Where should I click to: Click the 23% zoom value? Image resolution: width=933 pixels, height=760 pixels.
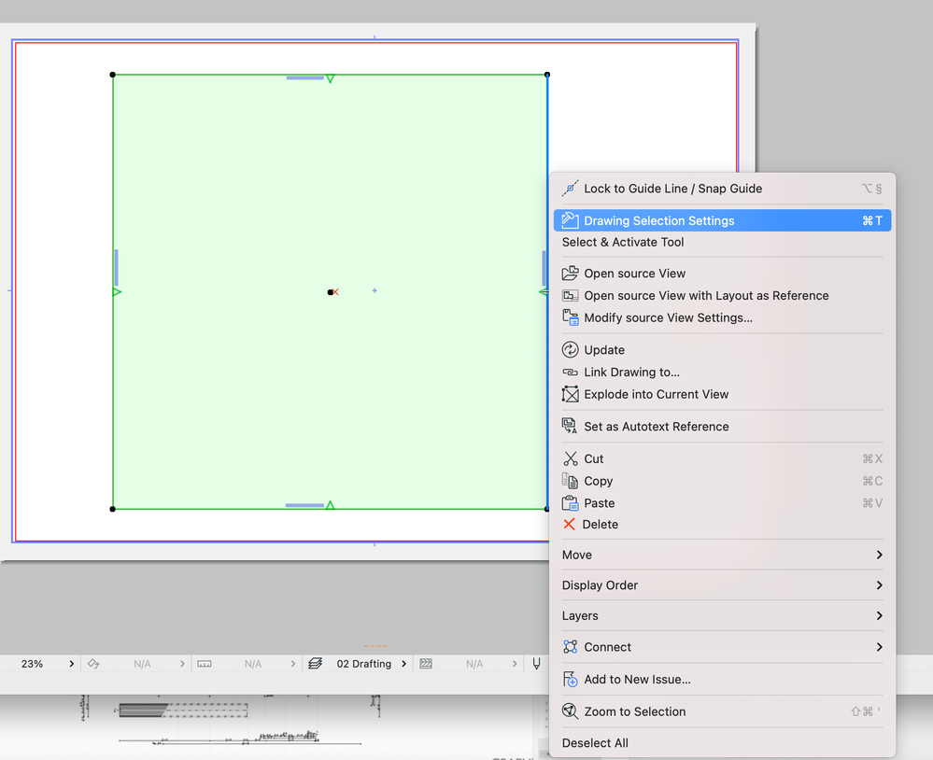click(32, 664)
